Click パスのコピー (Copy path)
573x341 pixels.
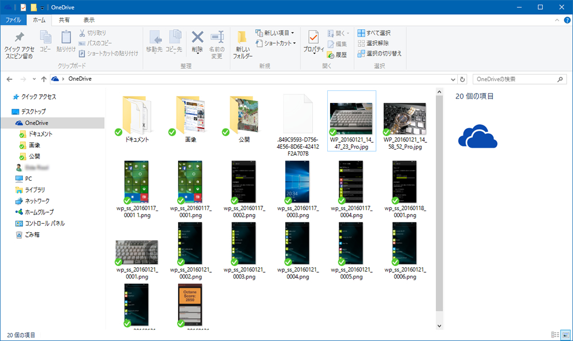(95, 43)
